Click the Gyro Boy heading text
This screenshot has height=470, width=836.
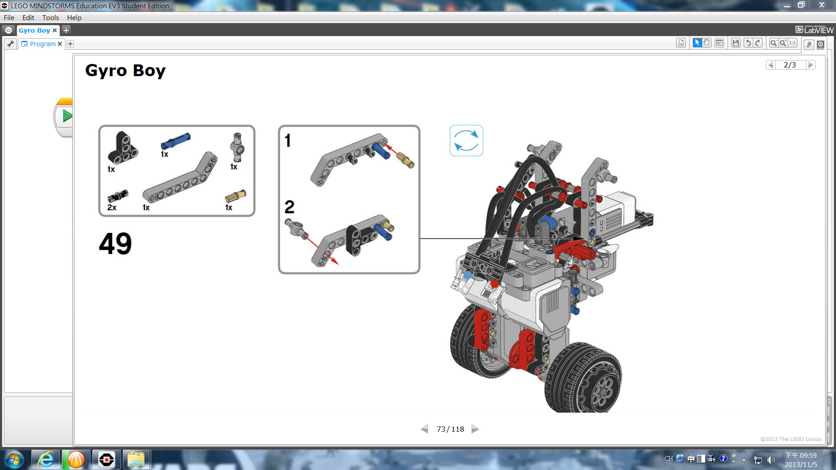(125, 70)
